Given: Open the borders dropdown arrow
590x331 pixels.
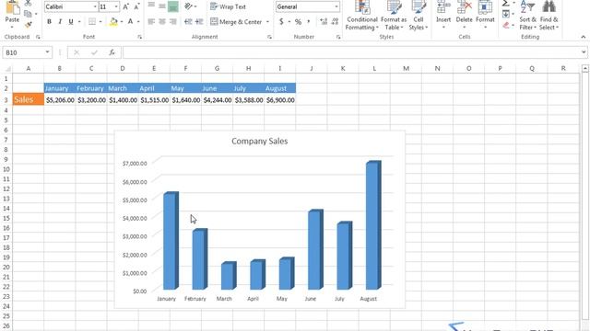Looking at the screenshot, I should (x=100, y=22).
